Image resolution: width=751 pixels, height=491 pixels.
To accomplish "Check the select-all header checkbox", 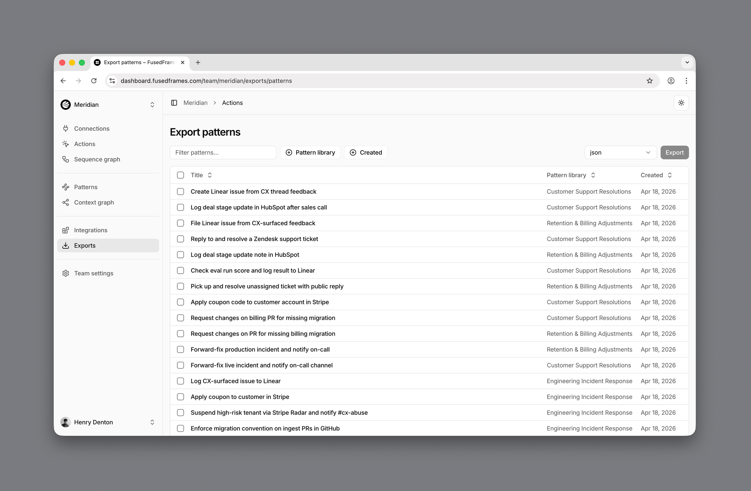I will tap(181, 175).
